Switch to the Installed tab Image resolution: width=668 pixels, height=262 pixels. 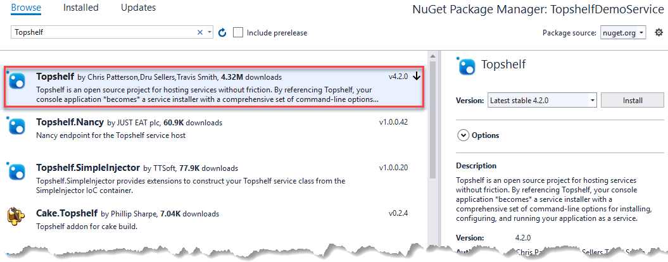pos(81,8)
